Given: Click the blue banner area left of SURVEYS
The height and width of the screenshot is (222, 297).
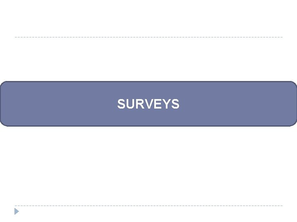Looking at the screenshot, I should tap(59, 104).
